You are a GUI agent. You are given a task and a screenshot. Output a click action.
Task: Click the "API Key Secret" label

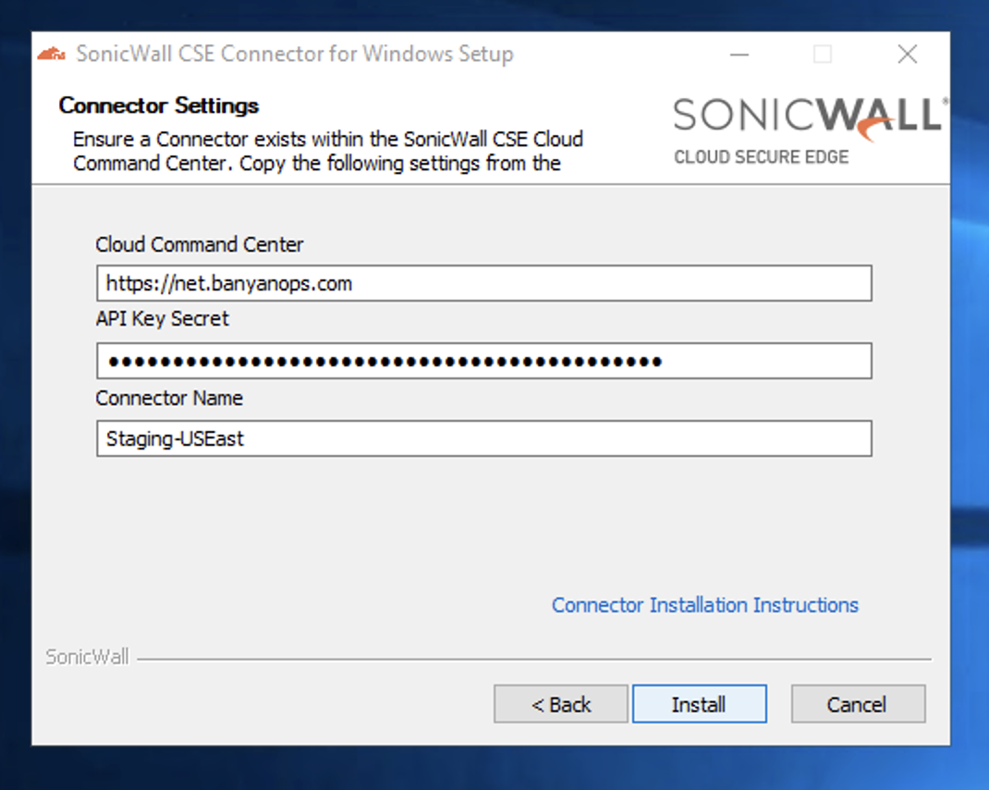(163, 319)
